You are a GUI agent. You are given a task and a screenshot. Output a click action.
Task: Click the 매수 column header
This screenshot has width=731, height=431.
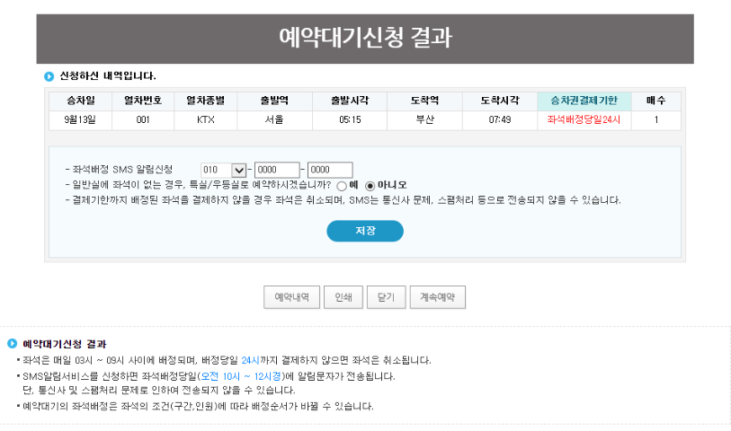656,101
